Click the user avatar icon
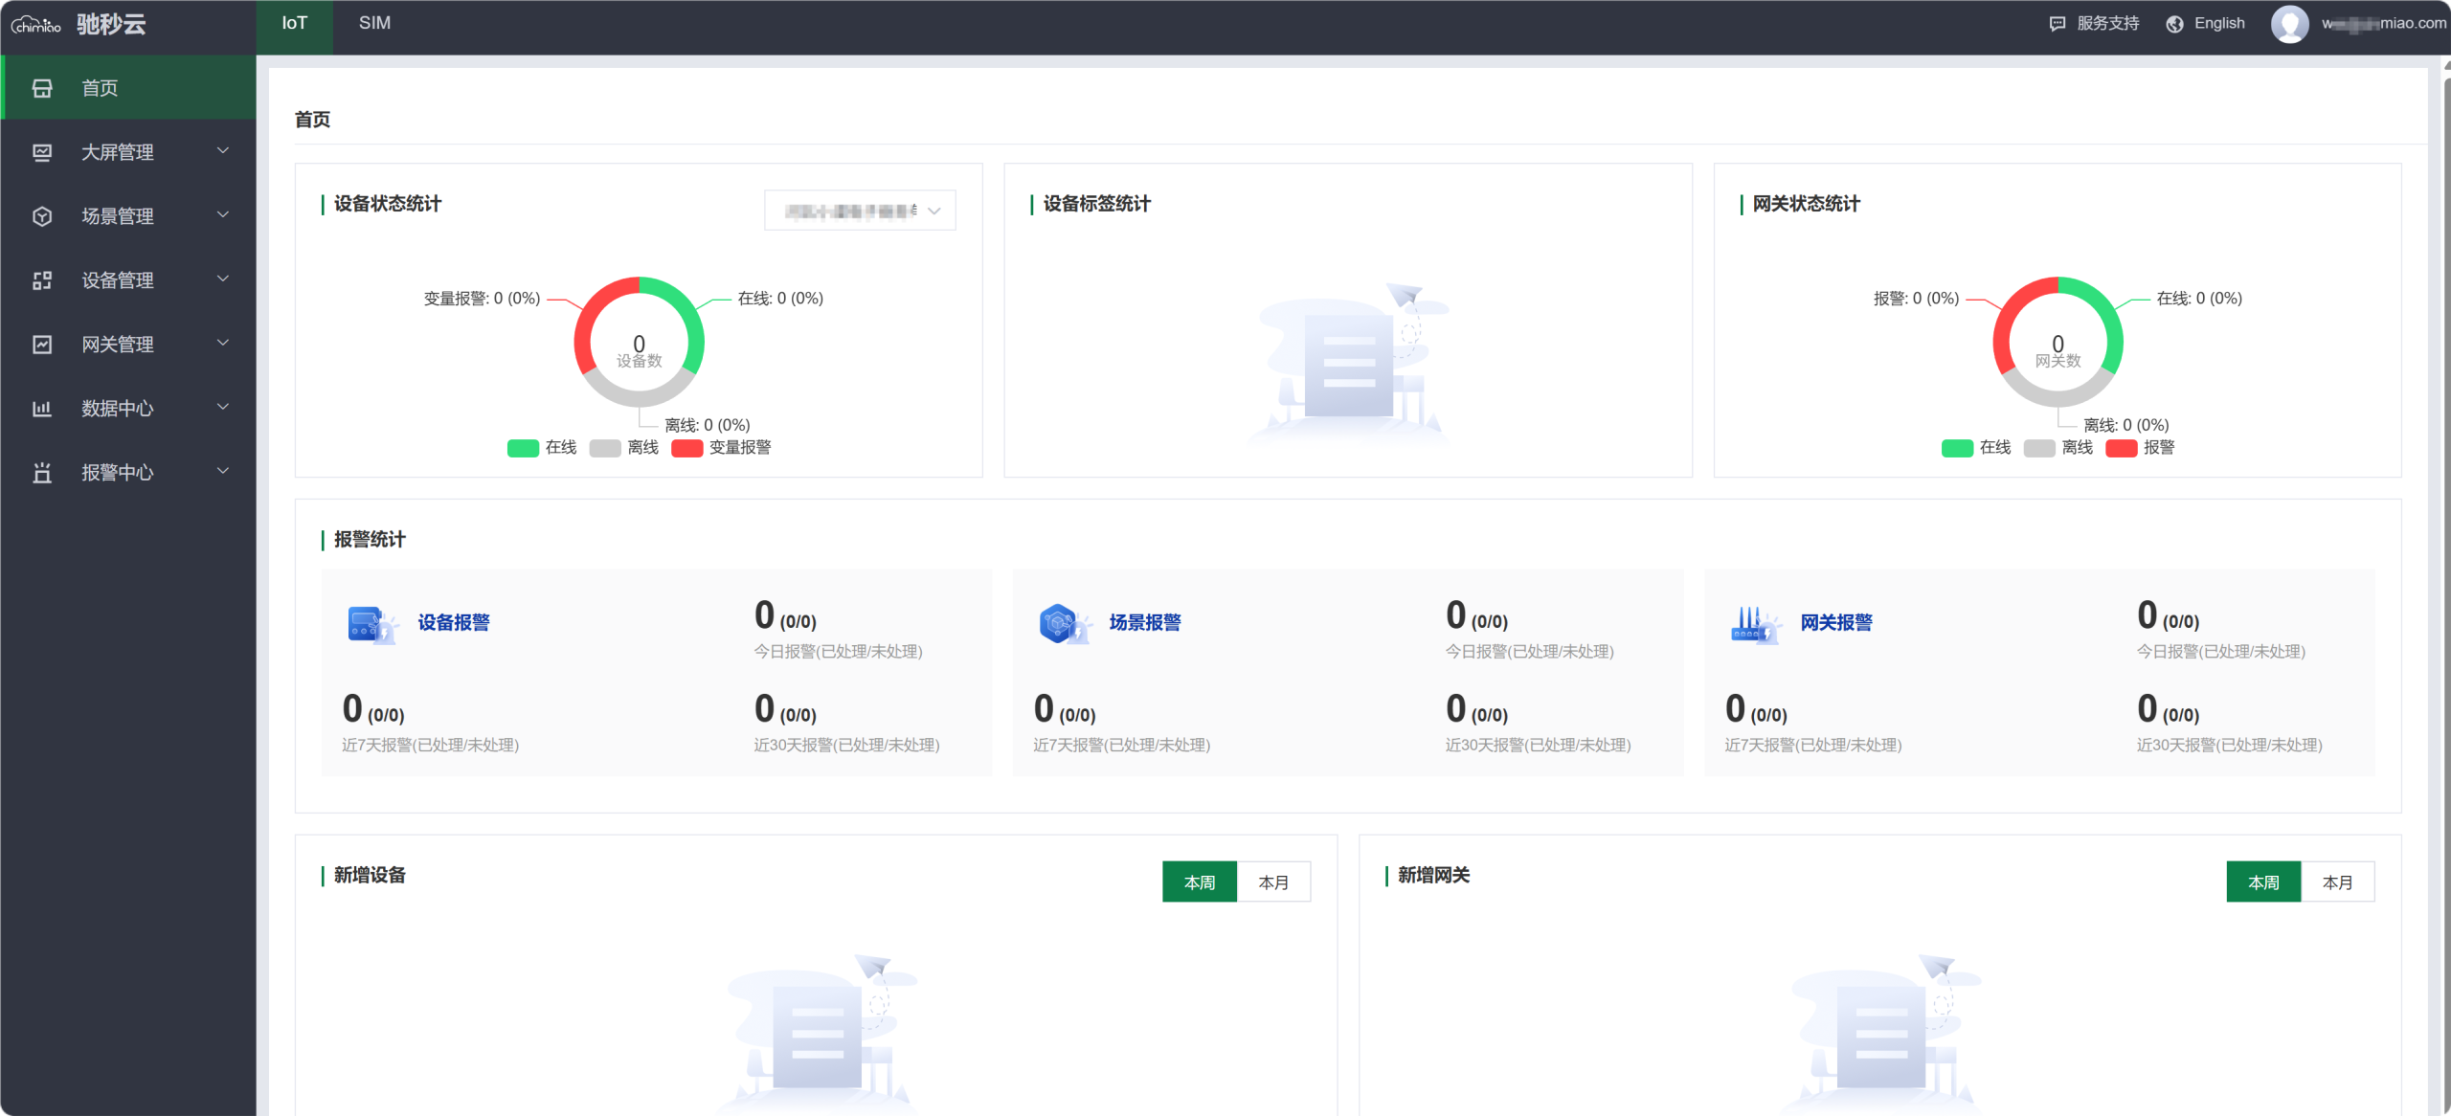 tap(2289, 24)
